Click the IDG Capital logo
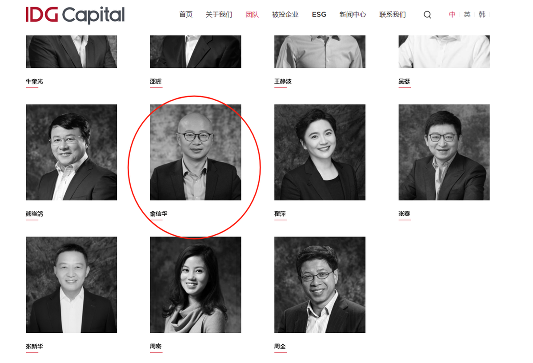Image resolution: width=533 pixels, height=363 pixels. (75, 15)
